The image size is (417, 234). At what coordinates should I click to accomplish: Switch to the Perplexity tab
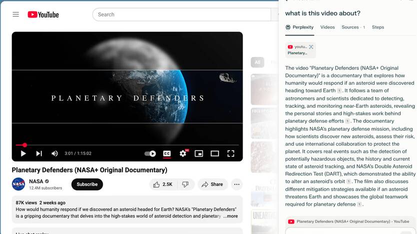point(299,27)
